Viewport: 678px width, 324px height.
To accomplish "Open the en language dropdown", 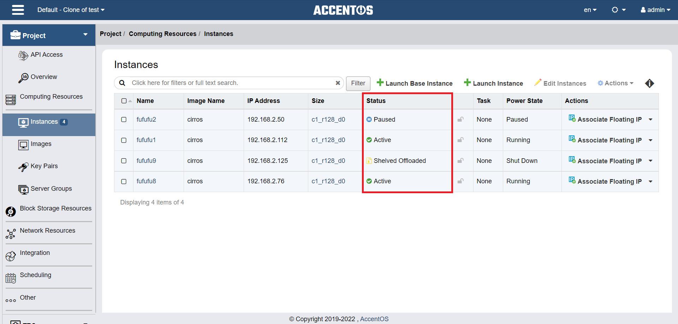I will pyautogui.click(x=590, y=10).
